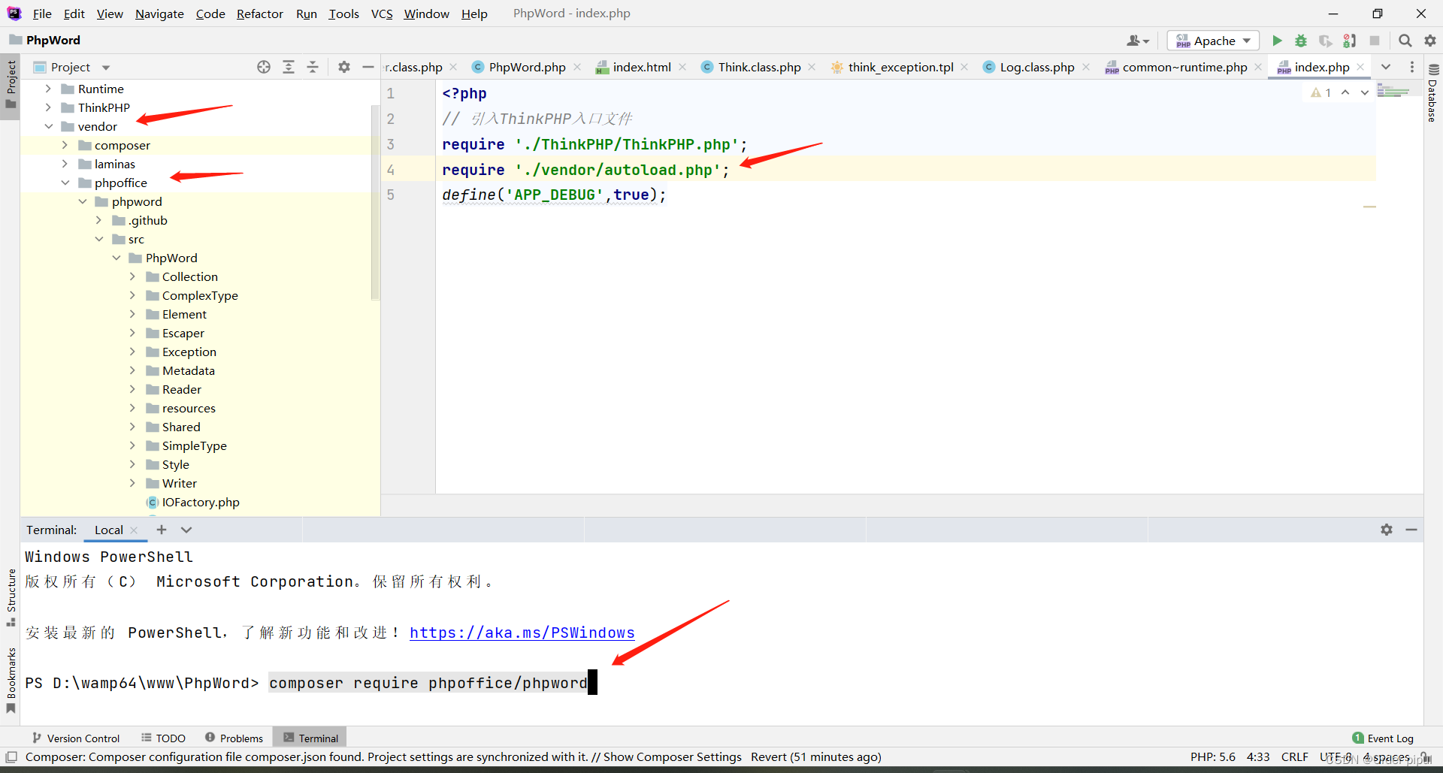Open the Database tool window icon
The width and height of the screenshot is (1443, 773).
[1434, 68]
